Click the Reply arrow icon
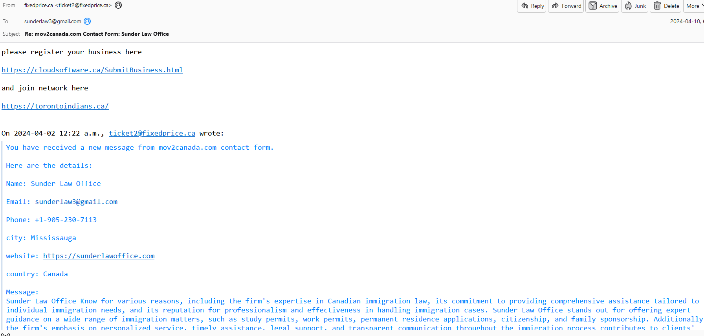The height and width of the screenshot is (336, 704). 525,6
